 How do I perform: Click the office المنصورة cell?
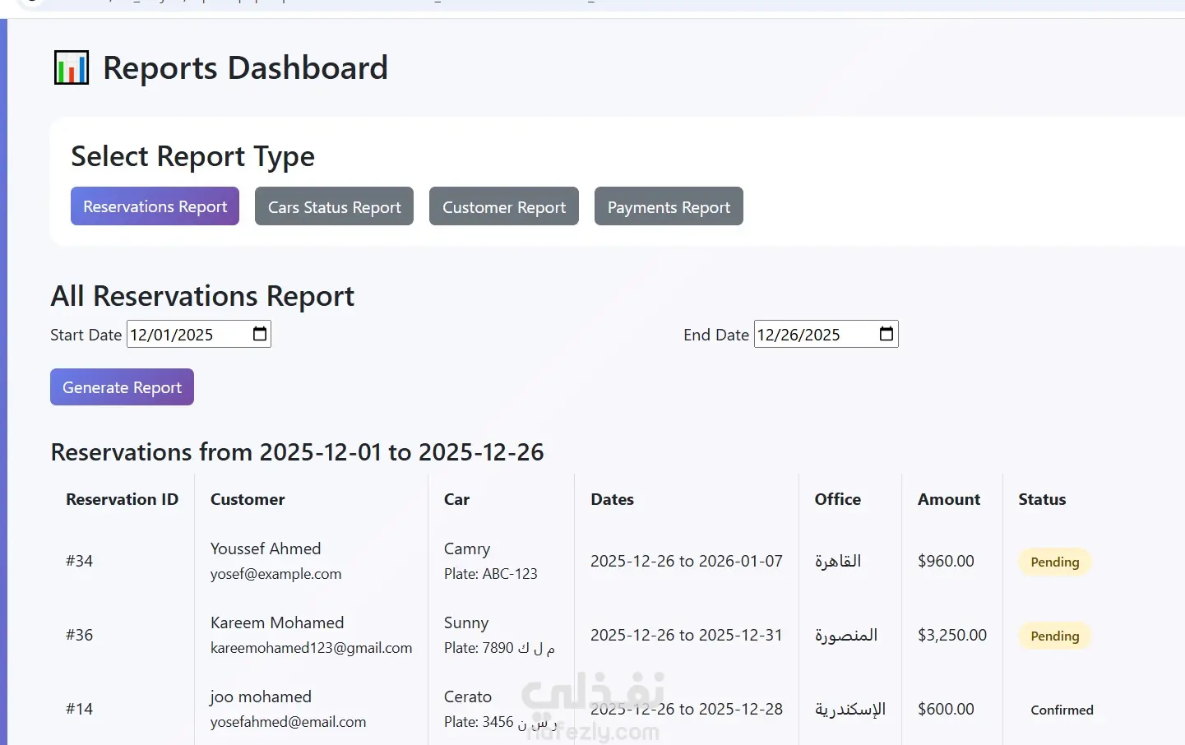[x=846, y=635]
